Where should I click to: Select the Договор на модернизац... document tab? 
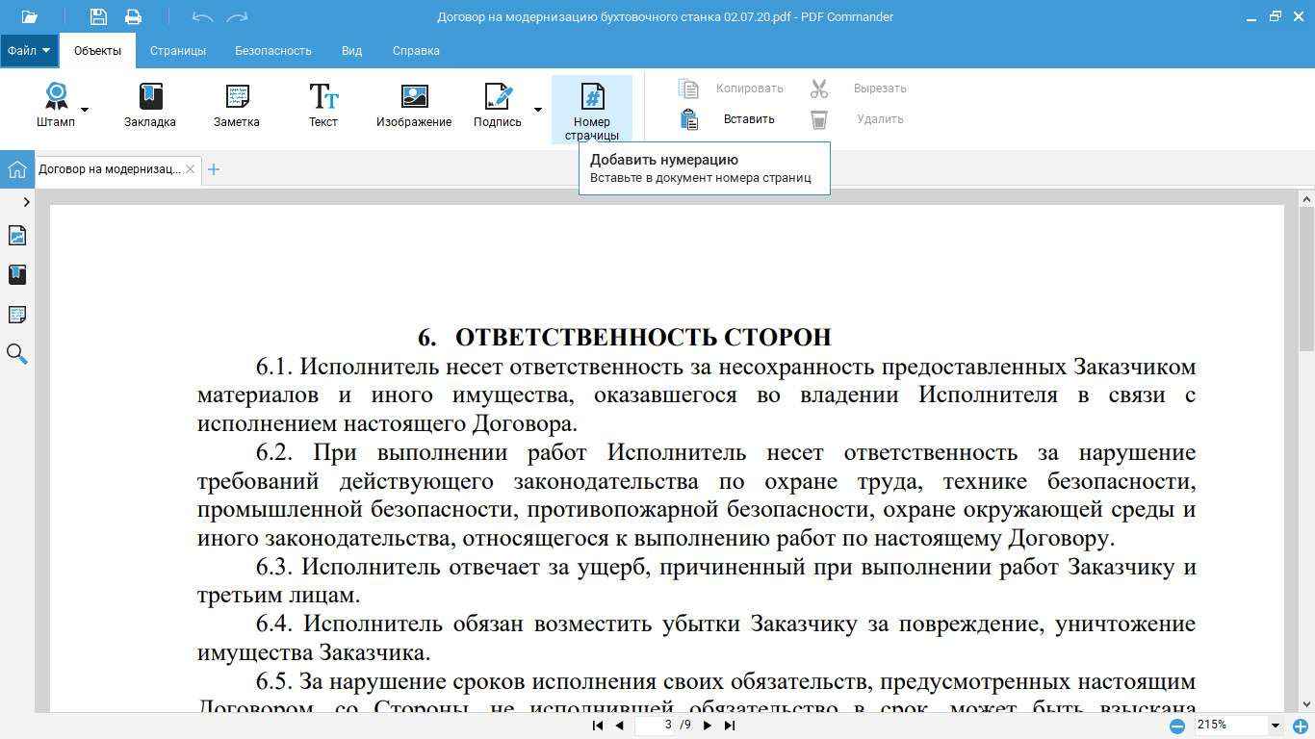[109, 169]
